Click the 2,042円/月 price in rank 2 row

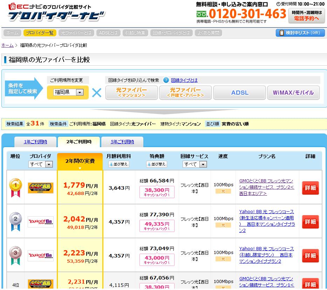click(x=81, y=219)
